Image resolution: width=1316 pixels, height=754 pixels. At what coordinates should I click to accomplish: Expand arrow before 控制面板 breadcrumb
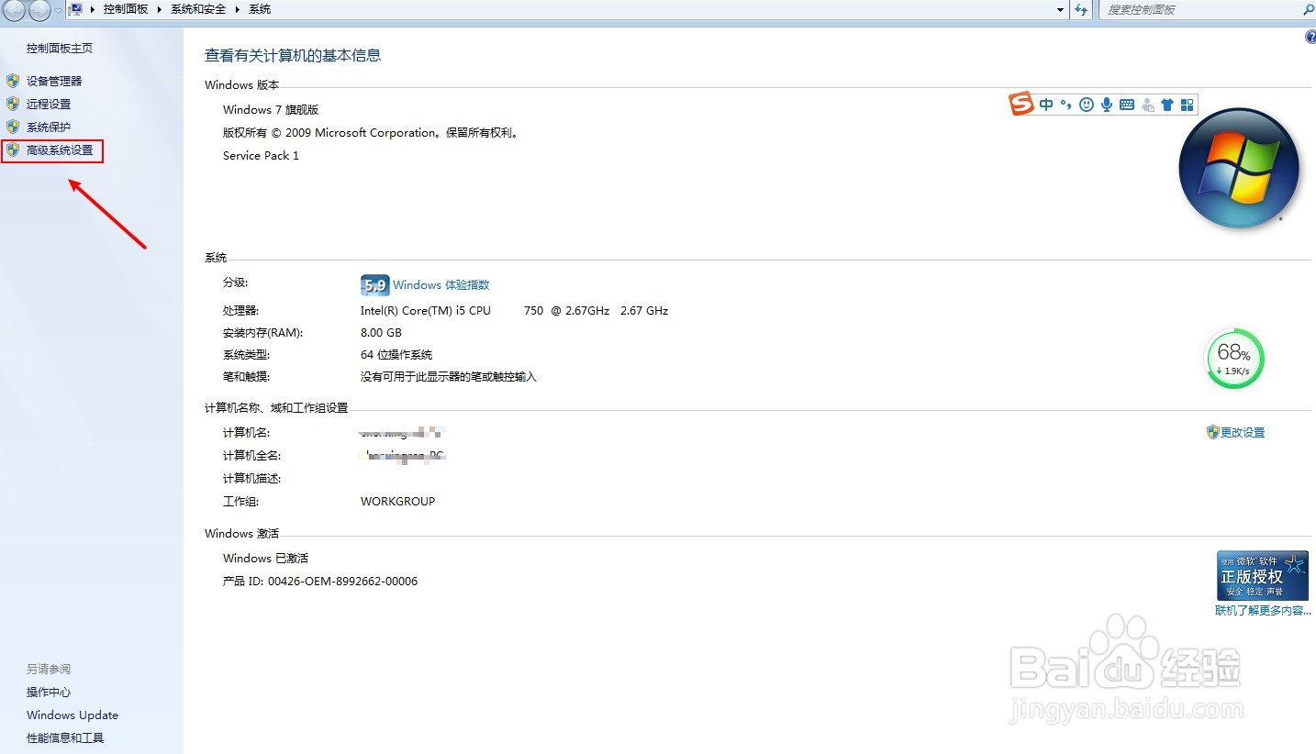click(94, 9)
